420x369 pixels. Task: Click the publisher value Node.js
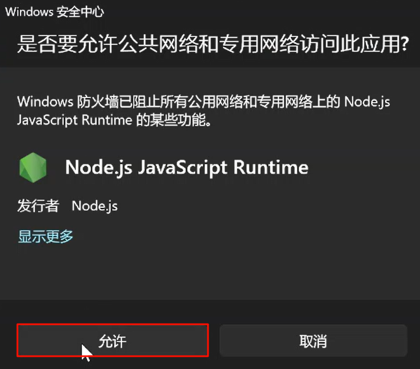[95, 206]
